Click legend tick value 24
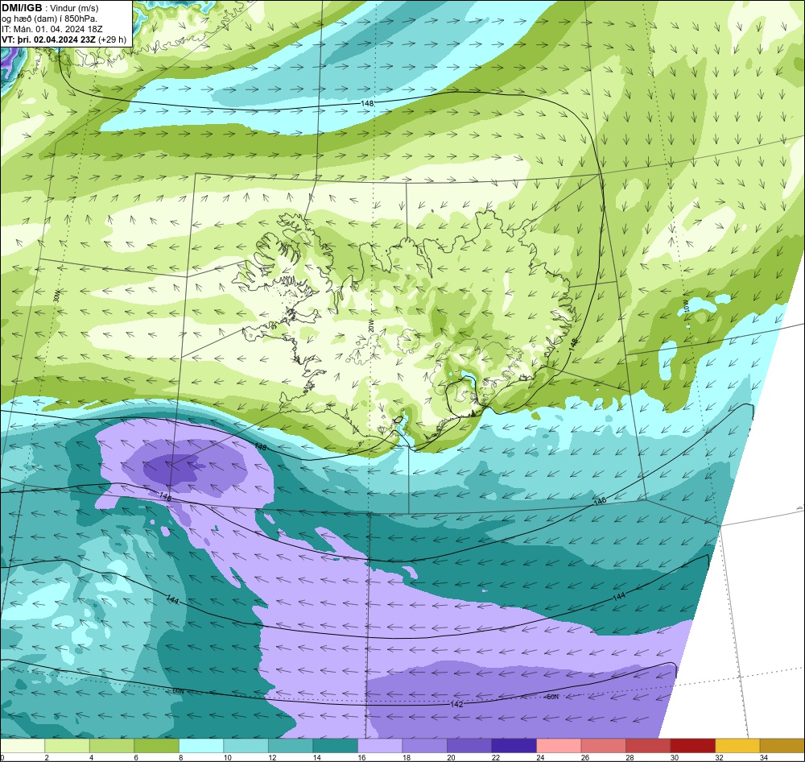 tap(540, 757)
